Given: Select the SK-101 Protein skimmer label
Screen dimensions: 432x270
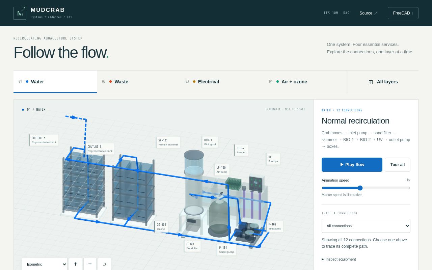Looking at the screenshot, I should (168, 142).
